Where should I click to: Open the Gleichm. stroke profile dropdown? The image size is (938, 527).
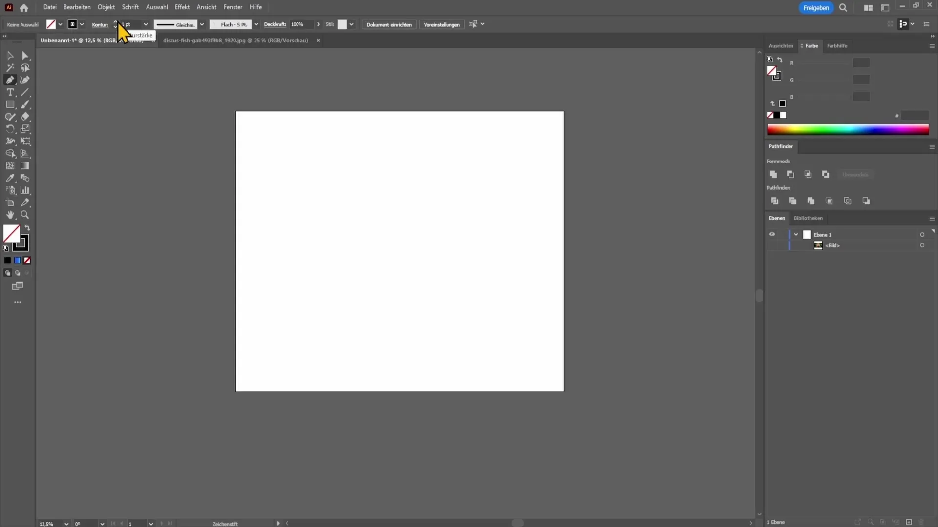click(202, 24)
